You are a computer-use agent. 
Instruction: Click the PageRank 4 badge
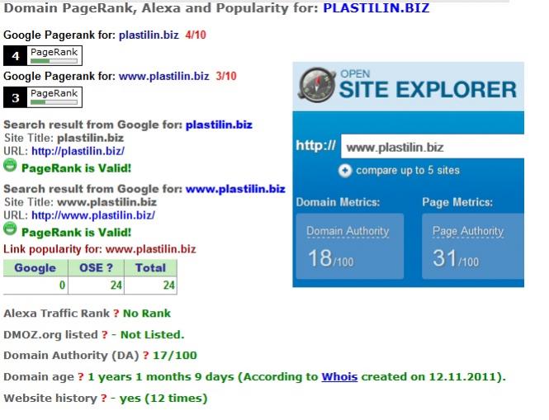point(43,55)
